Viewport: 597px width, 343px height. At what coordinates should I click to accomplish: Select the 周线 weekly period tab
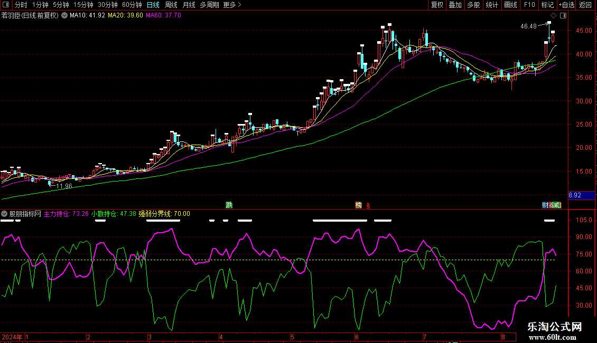click(171, 5)
